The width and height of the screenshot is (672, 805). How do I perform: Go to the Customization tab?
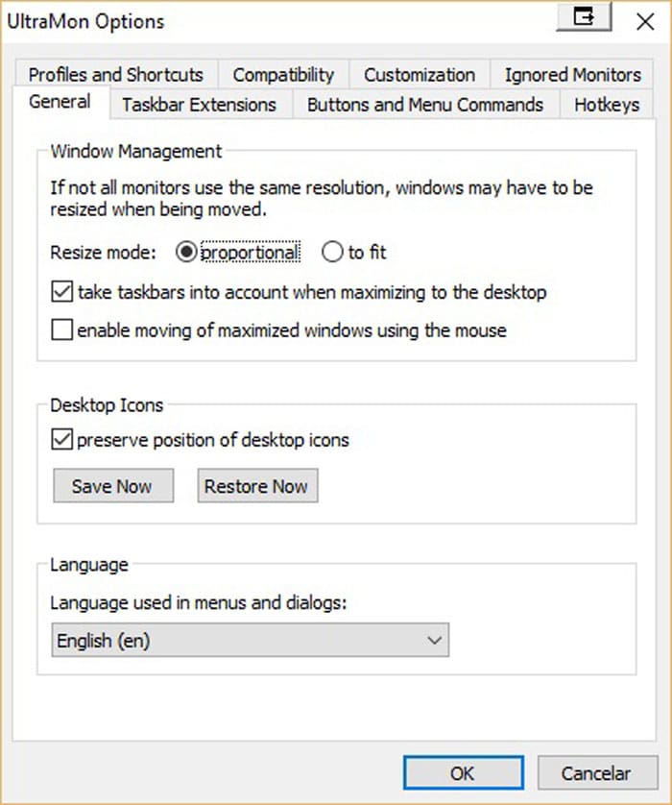(x=420, y=74)
